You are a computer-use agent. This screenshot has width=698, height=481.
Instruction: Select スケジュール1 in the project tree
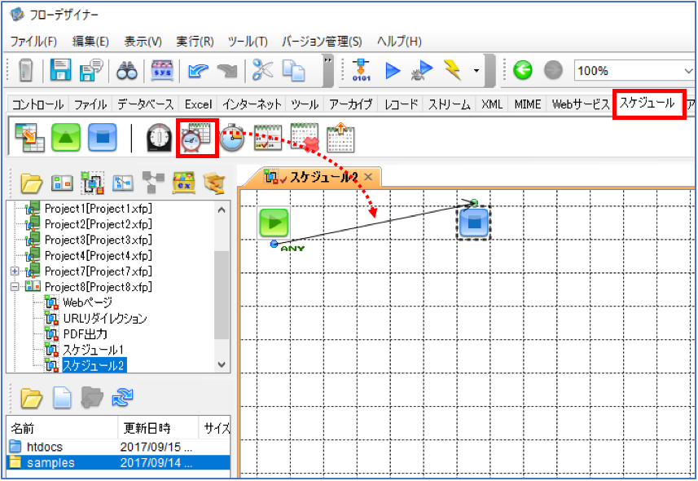93,350
